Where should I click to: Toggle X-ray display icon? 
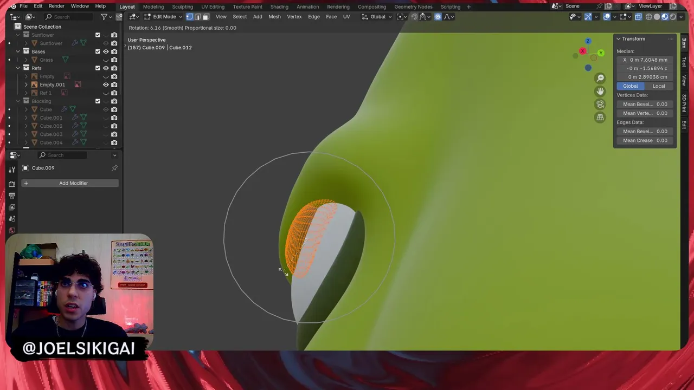(638, 17)
